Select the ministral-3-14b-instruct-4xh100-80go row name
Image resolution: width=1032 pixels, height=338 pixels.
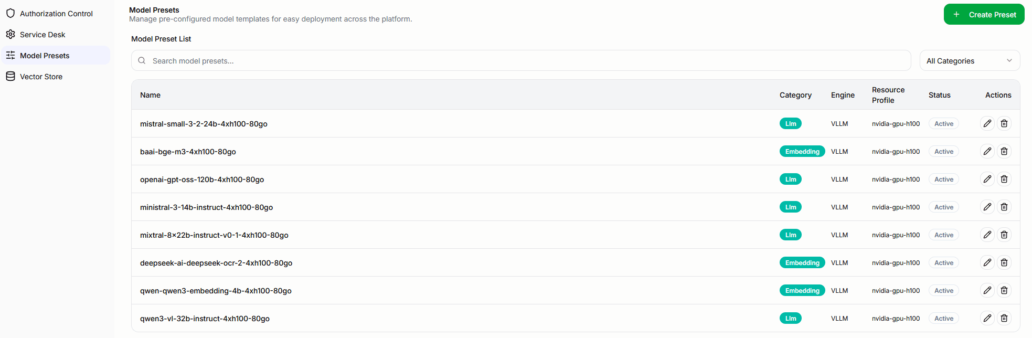point(206,207)
